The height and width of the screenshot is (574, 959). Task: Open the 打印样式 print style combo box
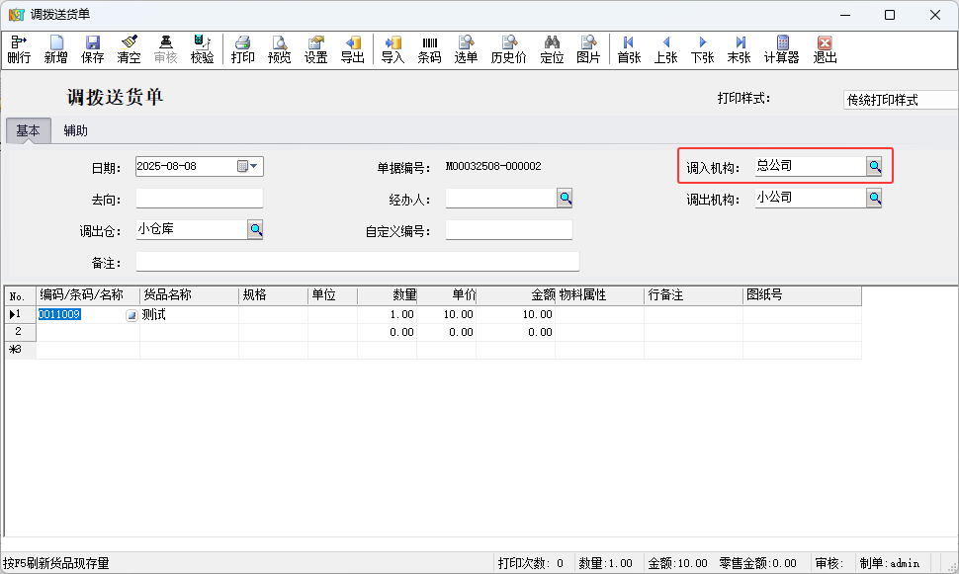point(901,100)
